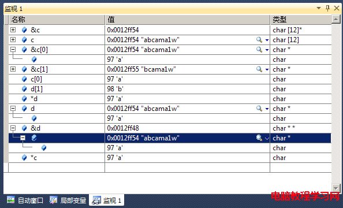Image resolution: width=343 pixels, height=208 pixels.
Task: Select the *c watch row name
Action: tap(33, 158)
